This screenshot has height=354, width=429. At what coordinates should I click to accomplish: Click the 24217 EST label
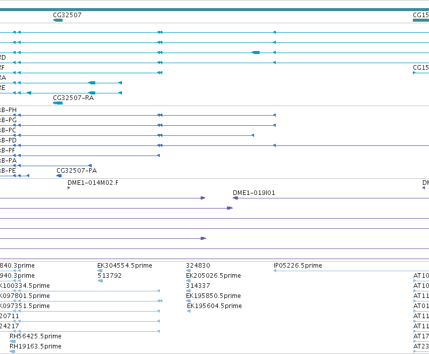click(x=10, y=326)
